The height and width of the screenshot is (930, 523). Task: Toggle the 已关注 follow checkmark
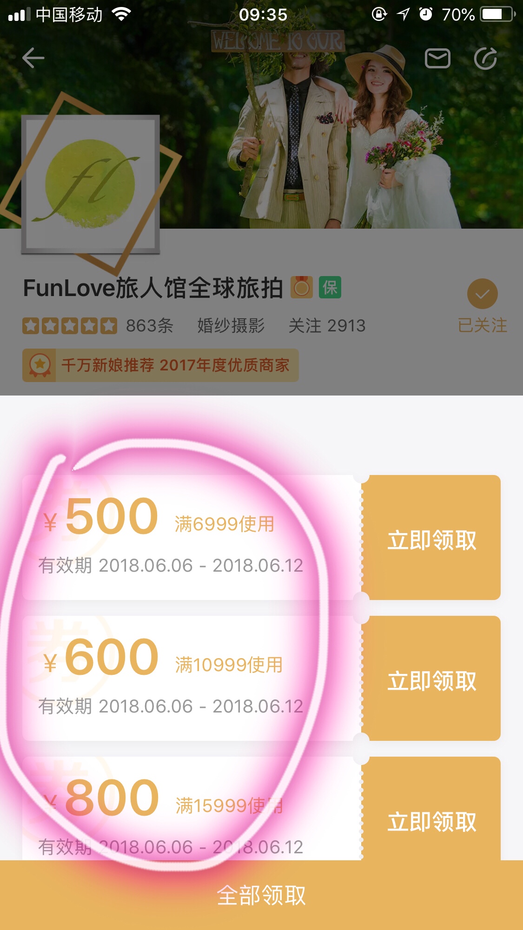pyautogui.click(x=482, y=294)
